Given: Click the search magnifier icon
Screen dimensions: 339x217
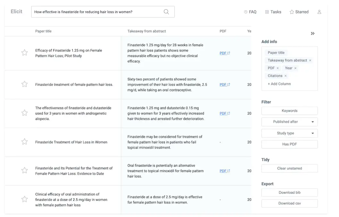Looking at the screenshot, I should pos(166,12).
